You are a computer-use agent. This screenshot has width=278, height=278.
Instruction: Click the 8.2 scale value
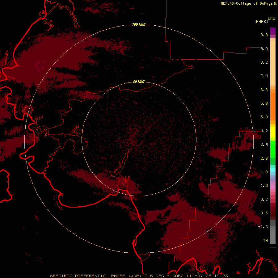tap(264, 62)
